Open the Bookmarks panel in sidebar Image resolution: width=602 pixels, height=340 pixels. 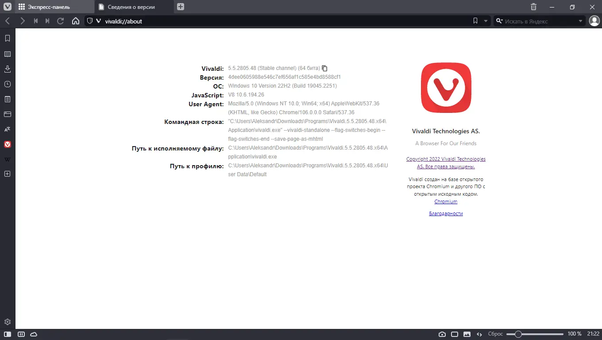8,39
